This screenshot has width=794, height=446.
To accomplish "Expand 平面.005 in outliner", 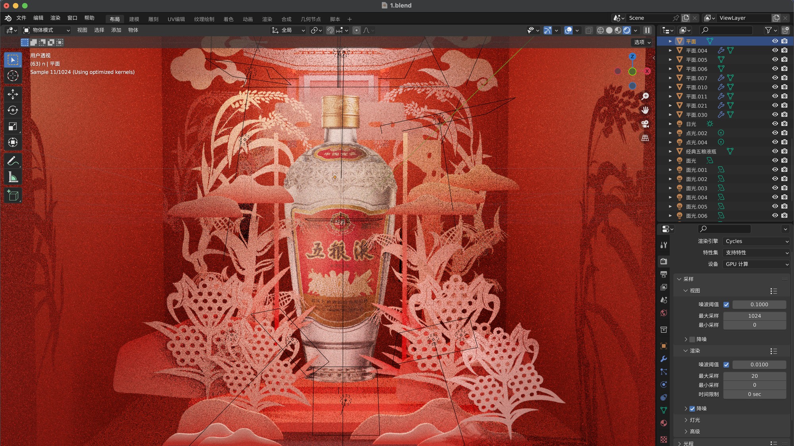I will (670, 60).
